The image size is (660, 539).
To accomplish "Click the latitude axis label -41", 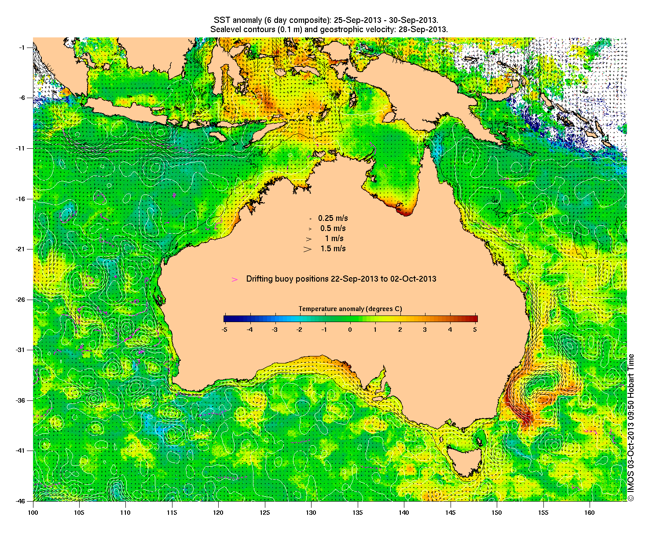I will click(x=21, y=451).
